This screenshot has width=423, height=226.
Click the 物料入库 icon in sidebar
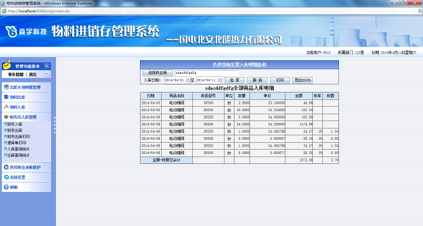click(x=6, y=107)
